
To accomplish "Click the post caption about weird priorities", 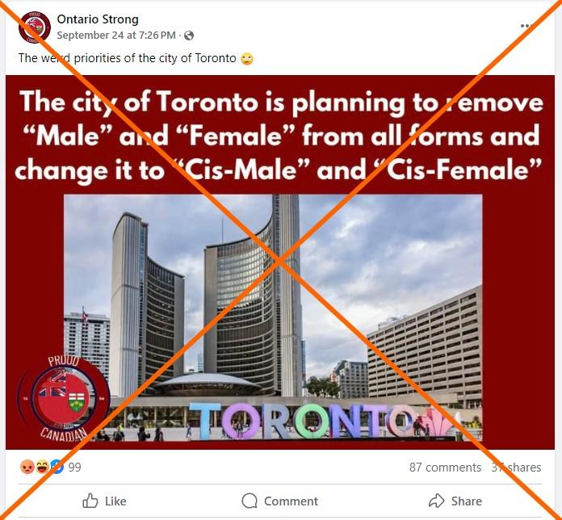I will click(x=128, y=58).
